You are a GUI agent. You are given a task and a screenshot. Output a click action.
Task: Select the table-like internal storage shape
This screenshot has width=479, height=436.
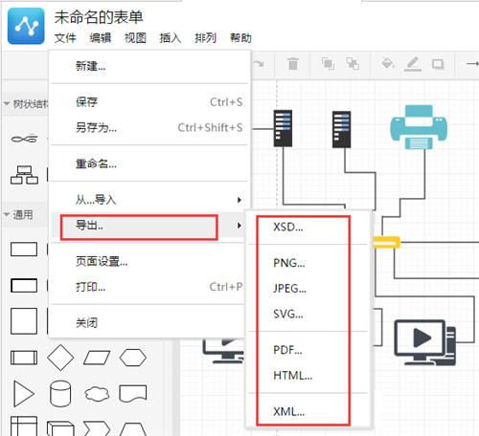24,425
